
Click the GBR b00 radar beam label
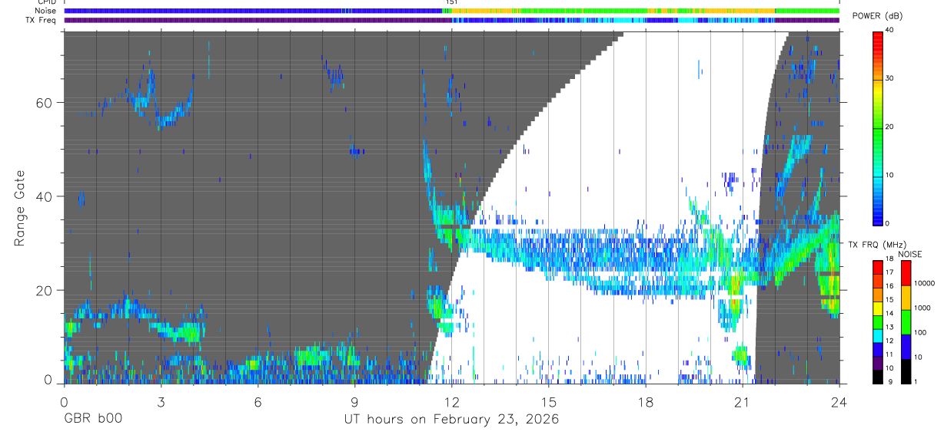[x=92, y=419]
